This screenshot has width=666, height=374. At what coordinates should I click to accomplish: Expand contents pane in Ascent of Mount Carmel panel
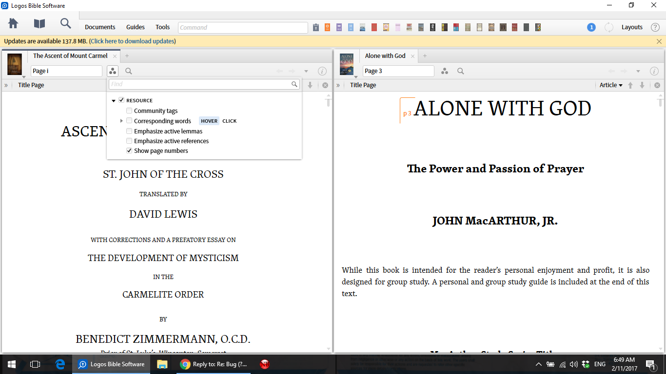pyautogui.click(x=6, y=85)
